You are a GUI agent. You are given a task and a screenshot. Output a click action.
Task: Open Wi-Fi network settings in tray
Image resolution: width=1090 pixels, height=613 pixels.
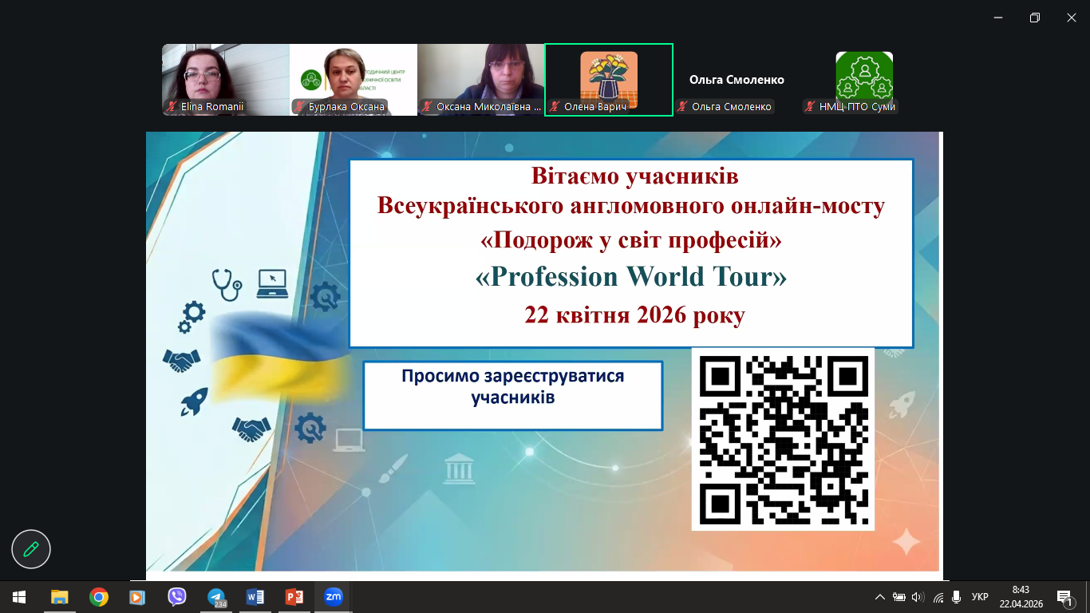(x=938, y=596)
